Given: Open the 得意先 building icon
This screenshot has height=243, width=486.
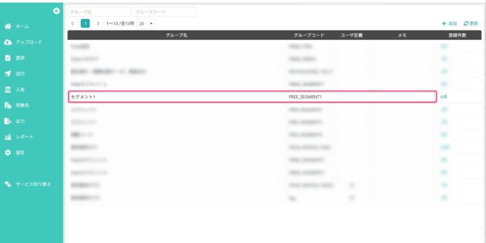Looking at the screenshot, I should pos(8,105).
